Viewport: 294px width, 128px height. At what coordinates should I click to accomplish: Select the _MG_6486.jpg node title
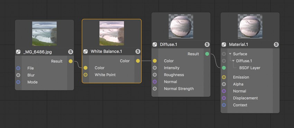pos(37,52)
